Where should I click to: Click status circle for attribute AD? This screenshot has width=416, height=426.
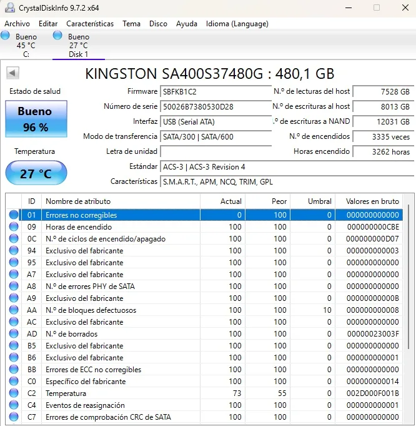(14, 334)
